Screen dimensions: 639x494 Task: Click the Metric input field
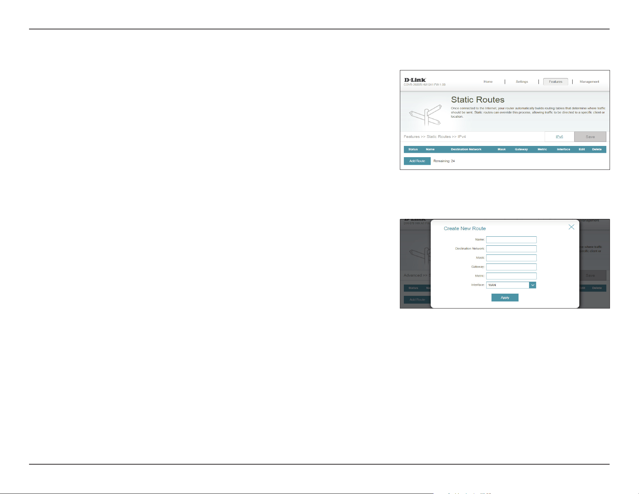pos(511,276)
